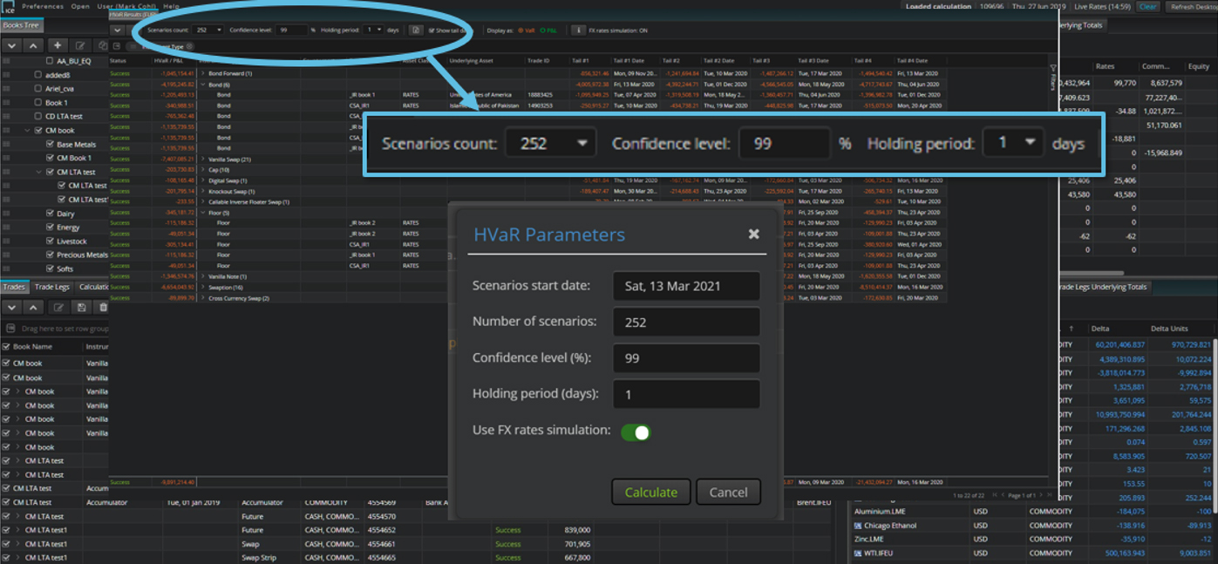Click the info icon beside FX rates simulation
This screenshot has width=1218, height=564.
pos(577,30)
